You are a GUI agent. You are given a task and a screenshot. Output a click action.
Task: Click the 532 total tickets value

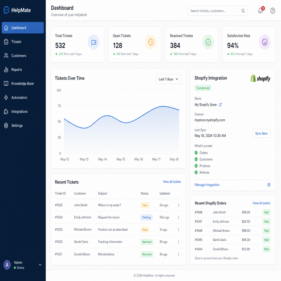60,46
